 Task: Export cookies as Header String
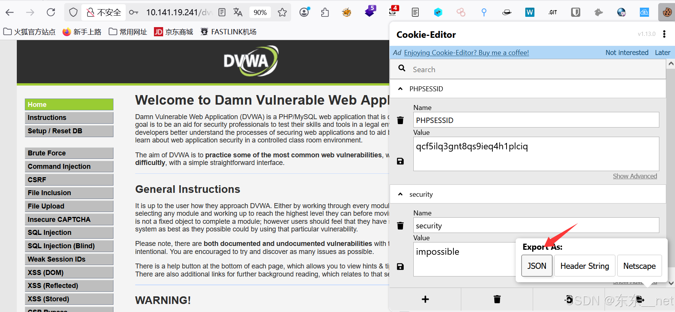pyautogui.click(x=584, y=266)
